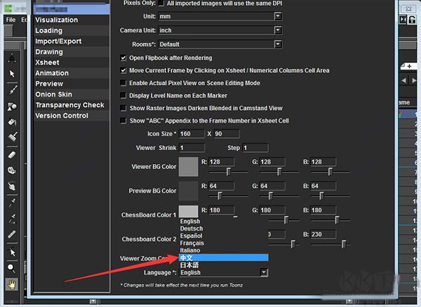Select the Fill paint bucket tool
Screen dimensions: 421x307
12,122
